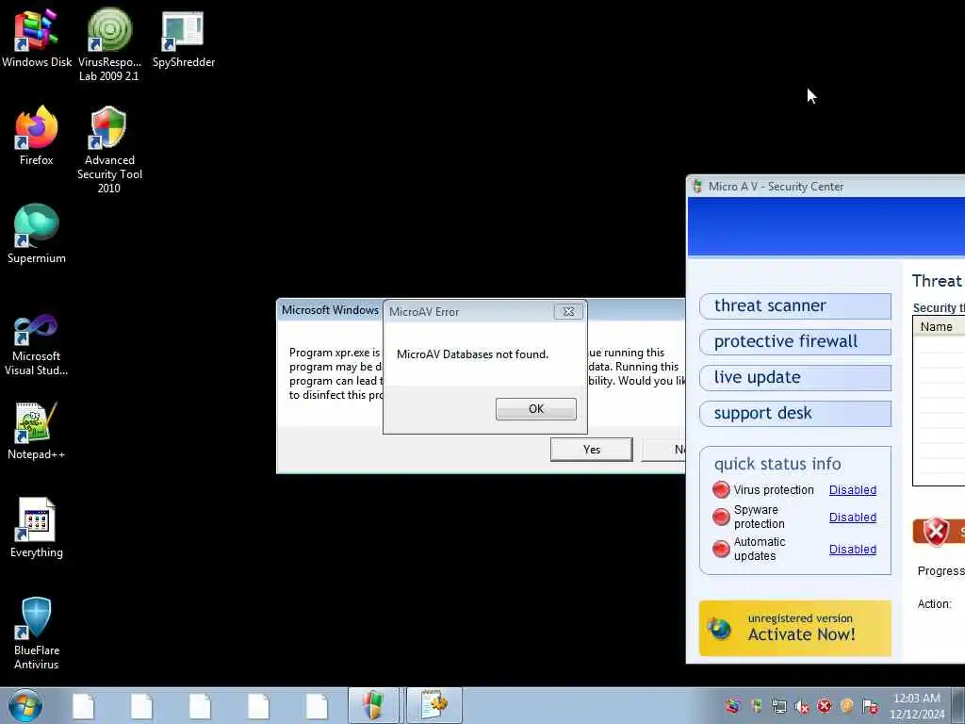This screenshot has height=724, width=965.
Task: Launch the SpyShredder desktop shortcut
Action: click(x=183, y=37)
